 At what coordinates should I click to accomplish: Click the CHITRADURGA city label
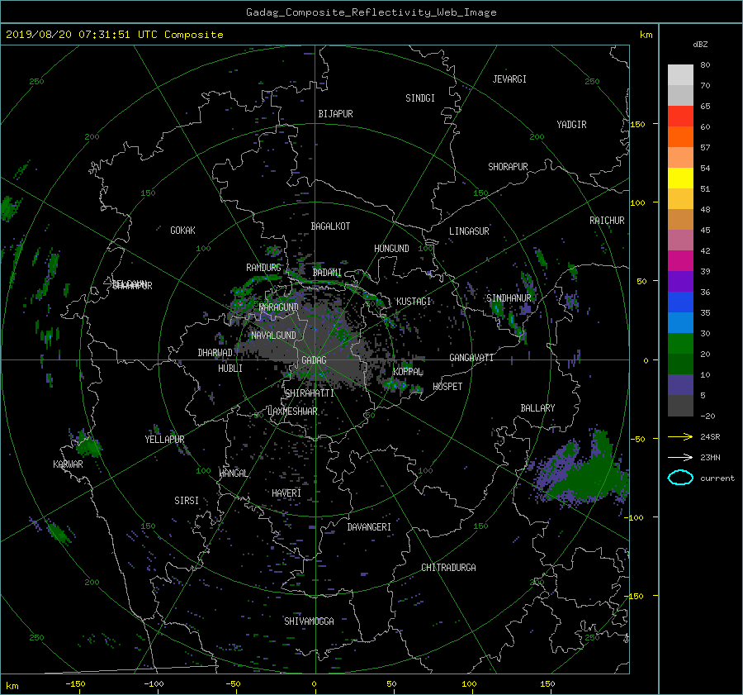coord(448,568)
